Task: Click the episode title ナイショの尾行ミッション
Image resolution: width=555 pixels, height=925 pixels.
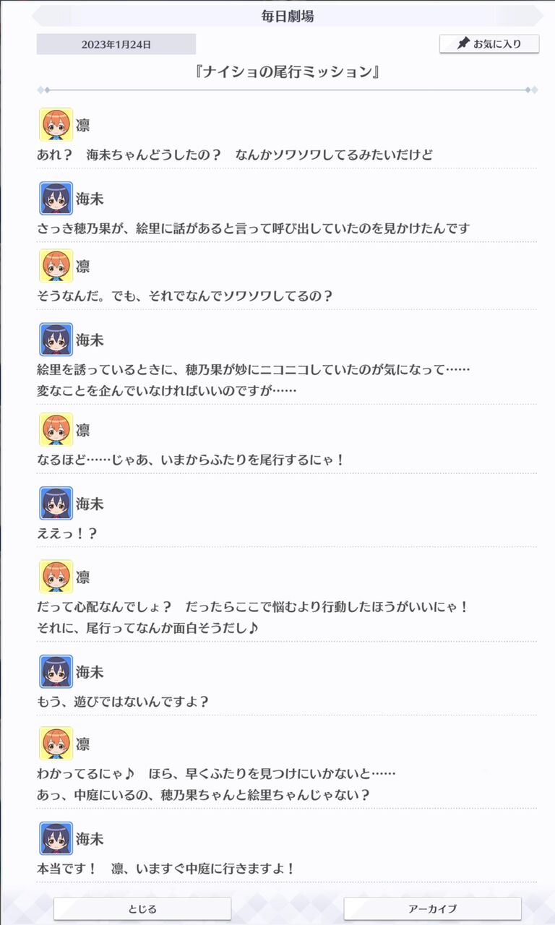Action: [288, 72]
